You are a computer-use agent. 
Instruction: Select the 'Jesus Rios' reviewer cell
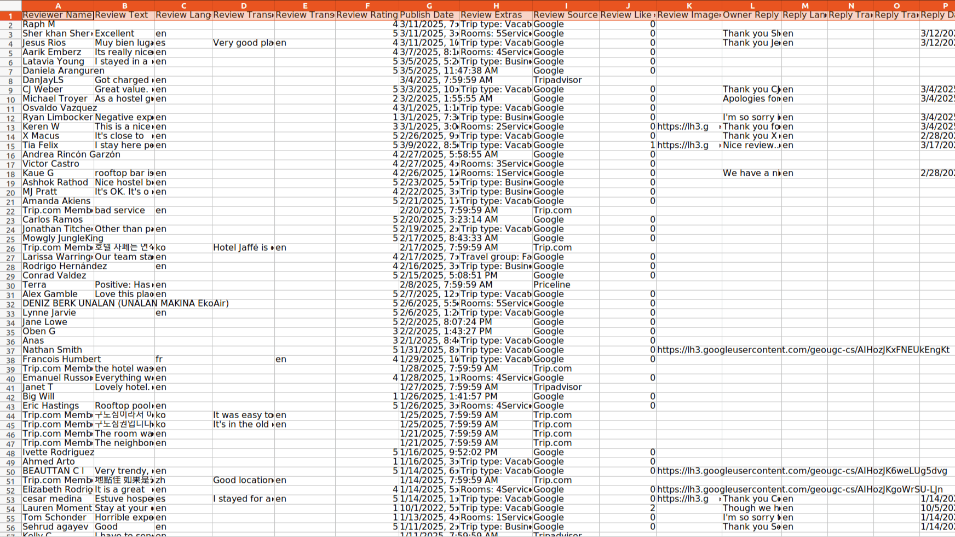57,43
